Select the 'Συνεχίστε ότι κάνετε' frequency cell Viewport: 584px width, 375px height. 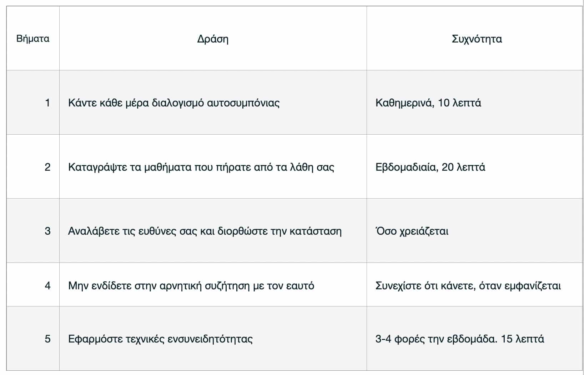pyautogui.click(x=468, y=286)
